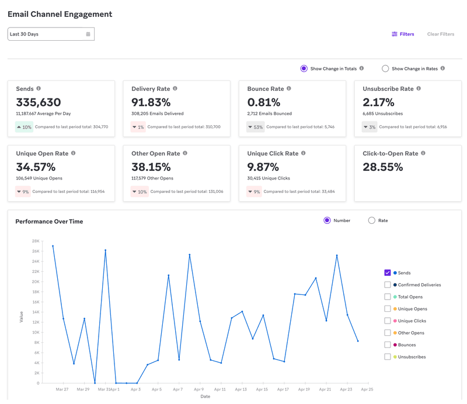The width and height of the screenshot is (467, 404).
Task: Click the info icon beside Show Change in Totals
Action: 362,68
